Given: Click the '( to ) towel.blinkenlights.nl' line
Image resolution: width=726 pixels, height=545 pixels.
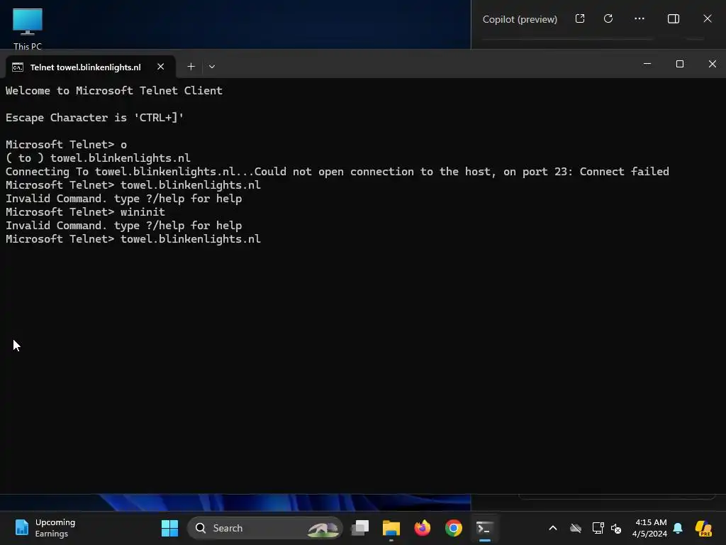Looking at the screenshot, I should point(98,158).
